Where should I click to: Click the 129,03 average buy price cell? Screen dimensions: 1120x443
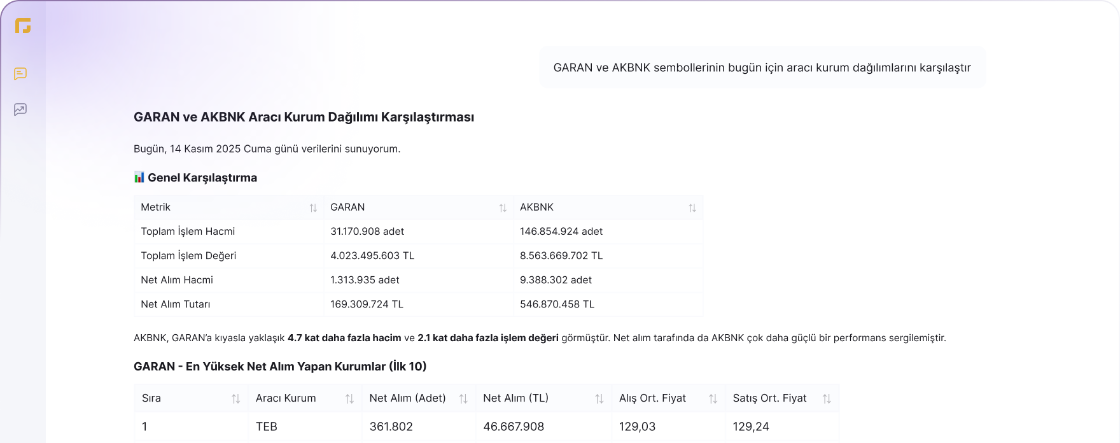pyautogui.click(x=637, y=427)
